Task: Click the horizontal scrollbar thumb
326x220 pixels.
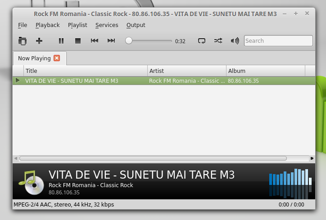Action: [153, 158]
